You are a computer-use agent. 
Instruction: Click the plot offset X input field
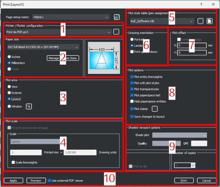(x=192, y=46)
